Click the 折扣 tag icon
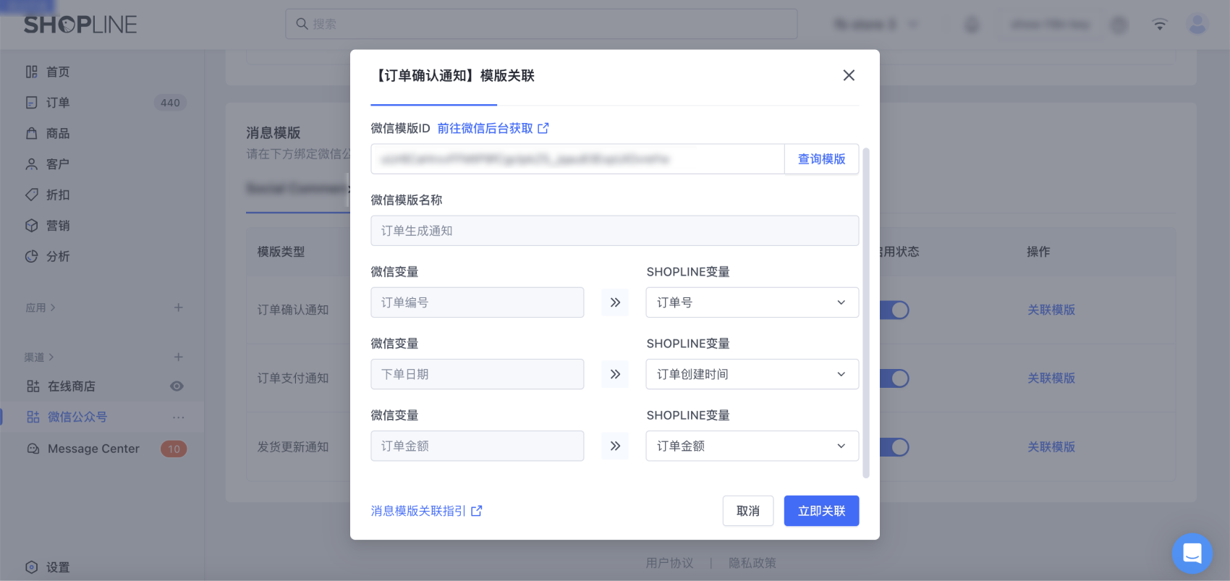1230x581 pixels. (x=31, y=195)
